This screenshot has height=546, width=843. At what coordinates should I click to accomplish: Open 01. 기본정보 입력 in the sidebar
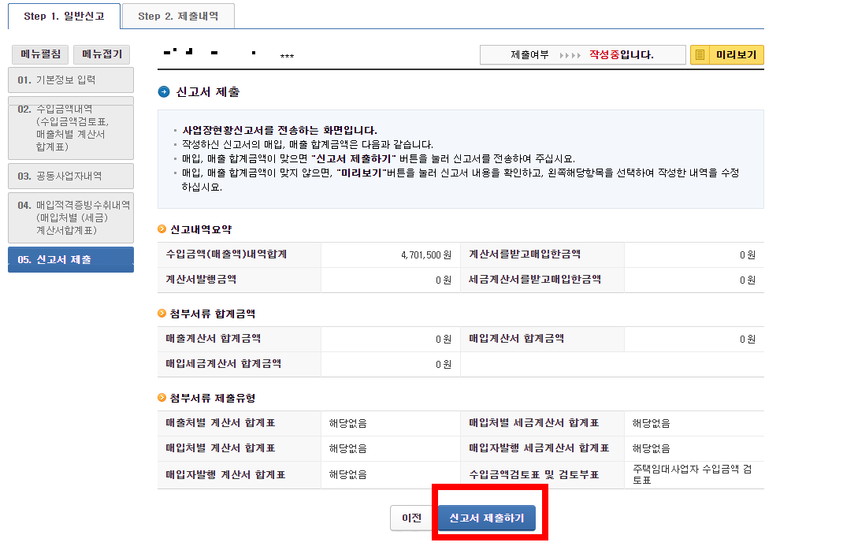point(70,80)
